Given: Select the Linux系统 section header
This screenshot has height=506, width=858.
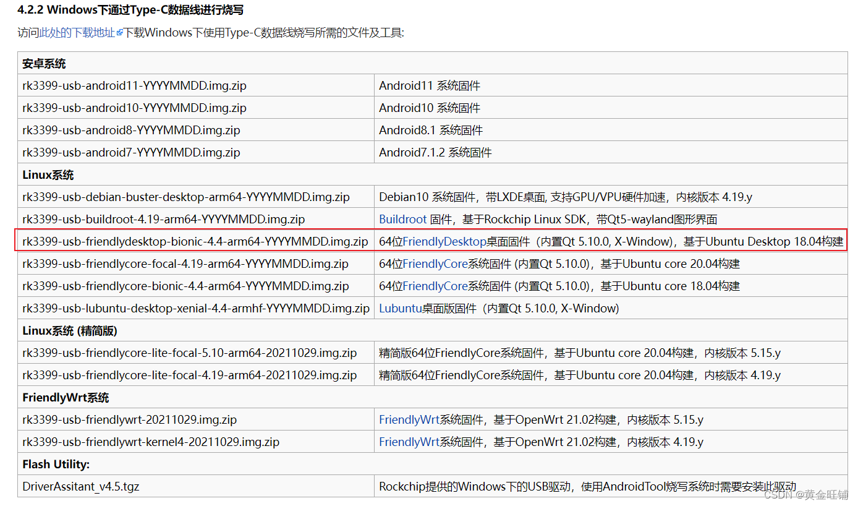Looking at the screenshot, I should click(48, 174).
